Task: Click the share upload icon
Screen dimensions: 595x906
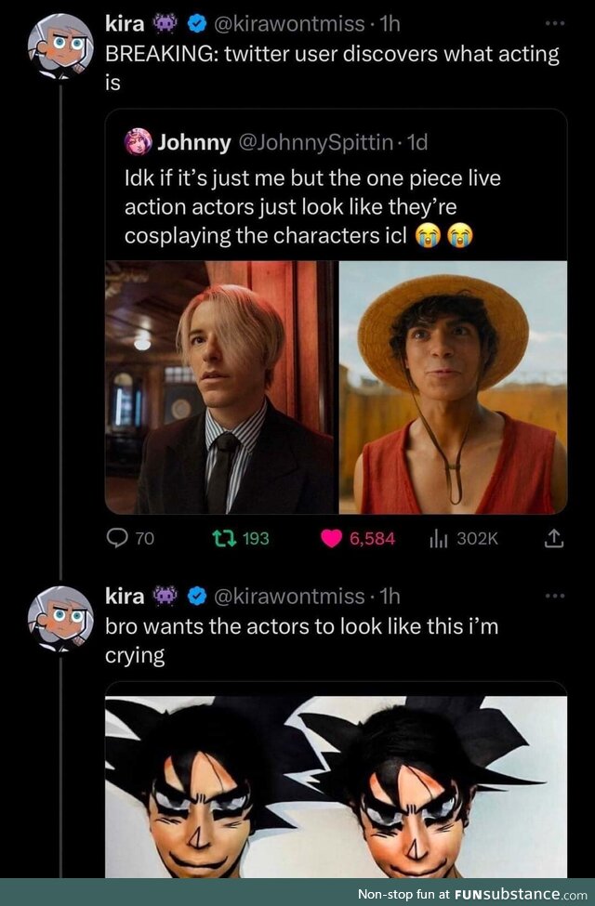Action: (552, 538)
